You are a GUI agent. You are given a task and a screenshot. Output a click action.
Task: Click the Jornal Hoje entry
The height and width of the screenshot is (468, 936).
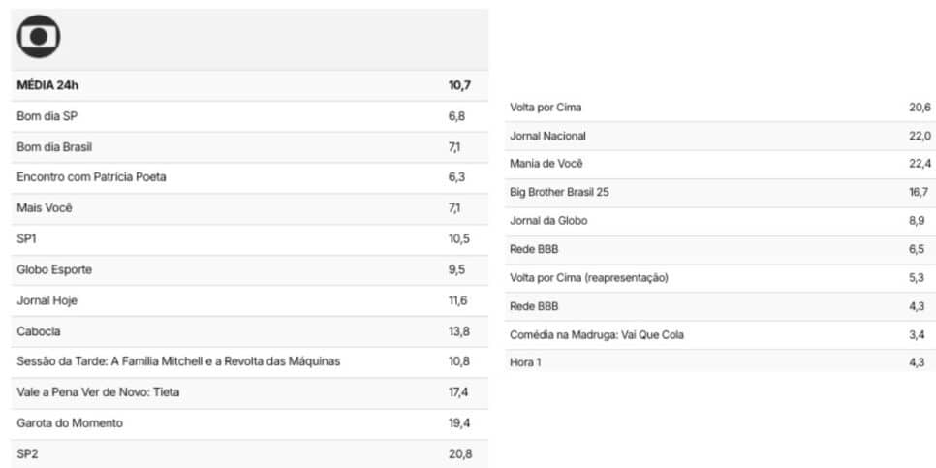[x=250, y=300]
